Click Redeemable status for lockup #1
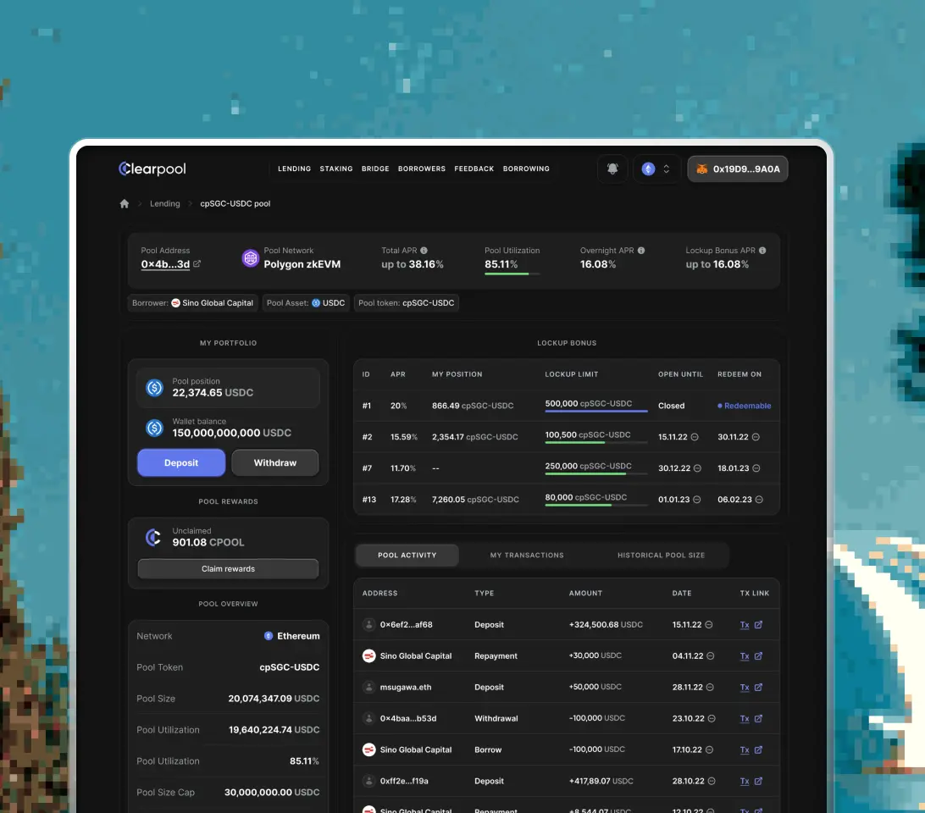 point(744,406)
